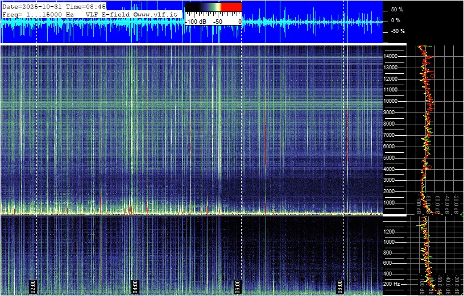This screenshot has width=464, height=296.
Task: Click the "Freq= 1...15000 Hz" label
Action: coord(38,14)
